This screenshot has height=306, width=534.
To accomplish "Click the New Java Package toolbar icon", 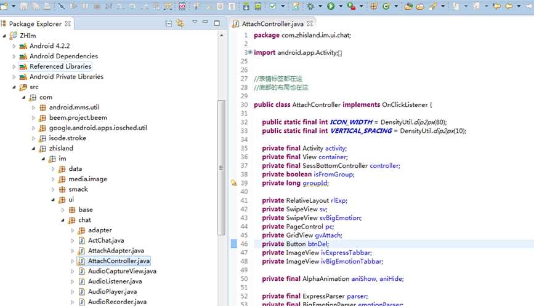I will pos(373,6).
